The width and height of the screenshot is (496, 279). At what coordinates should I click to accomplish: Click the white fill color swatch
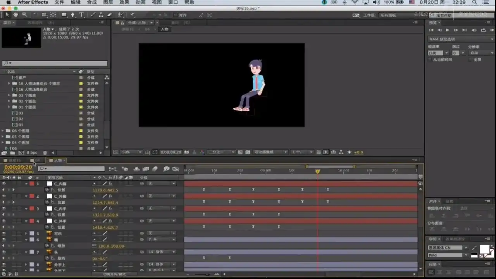click(x=484, y=249)
